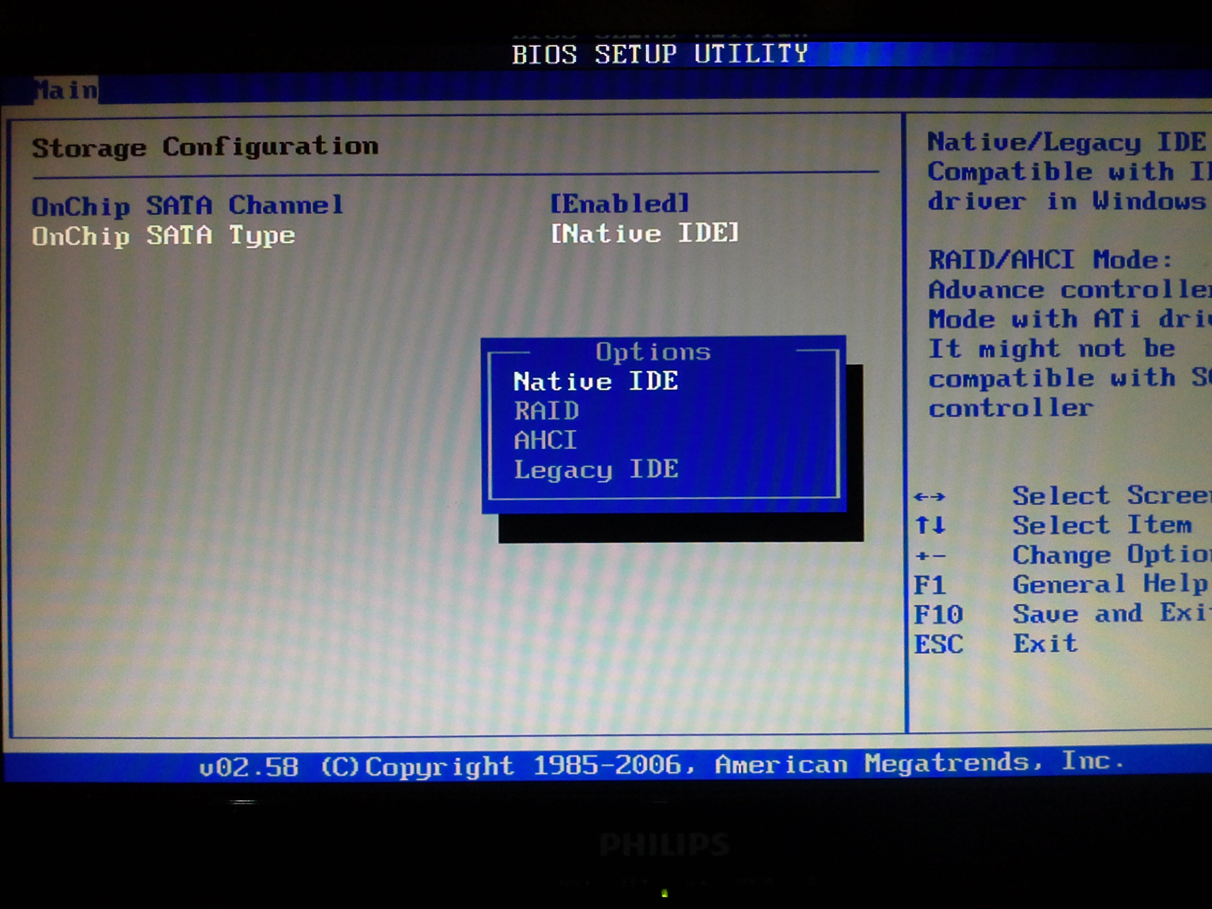Click the Exit label beside ESC
The height and width of the screenshot is (909, 1212).
click(x=1045, y=643)
